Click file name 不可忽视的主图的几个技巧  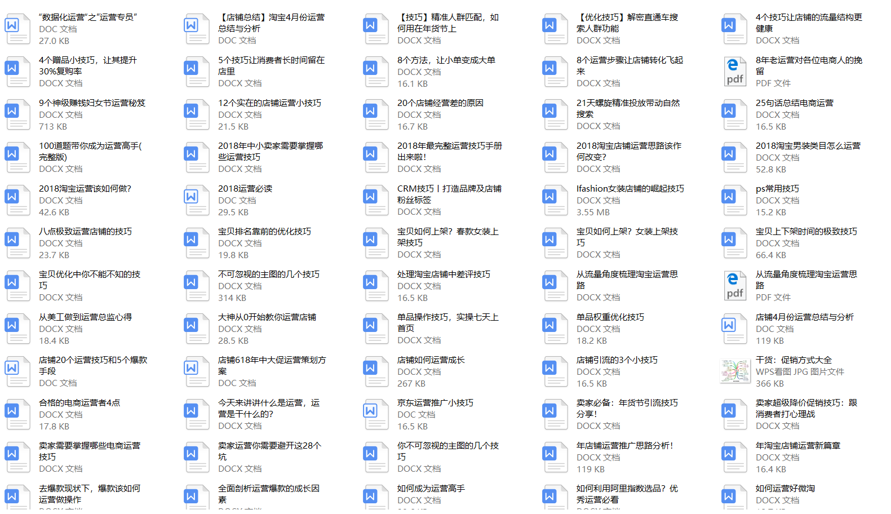269,274
